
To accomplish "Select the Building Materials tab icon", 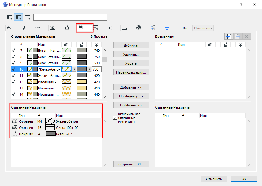I will click(81, 28).
